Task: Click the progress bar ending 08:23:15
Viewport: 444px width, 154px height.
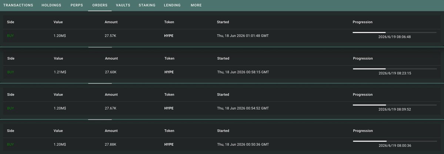Action: tap(395, 69)
